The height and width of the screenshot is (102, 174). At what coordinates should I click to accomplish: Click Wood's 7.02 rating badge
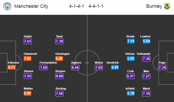point(99,67)
